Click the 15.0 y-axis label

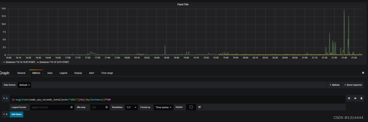click(x=3, y=9)
